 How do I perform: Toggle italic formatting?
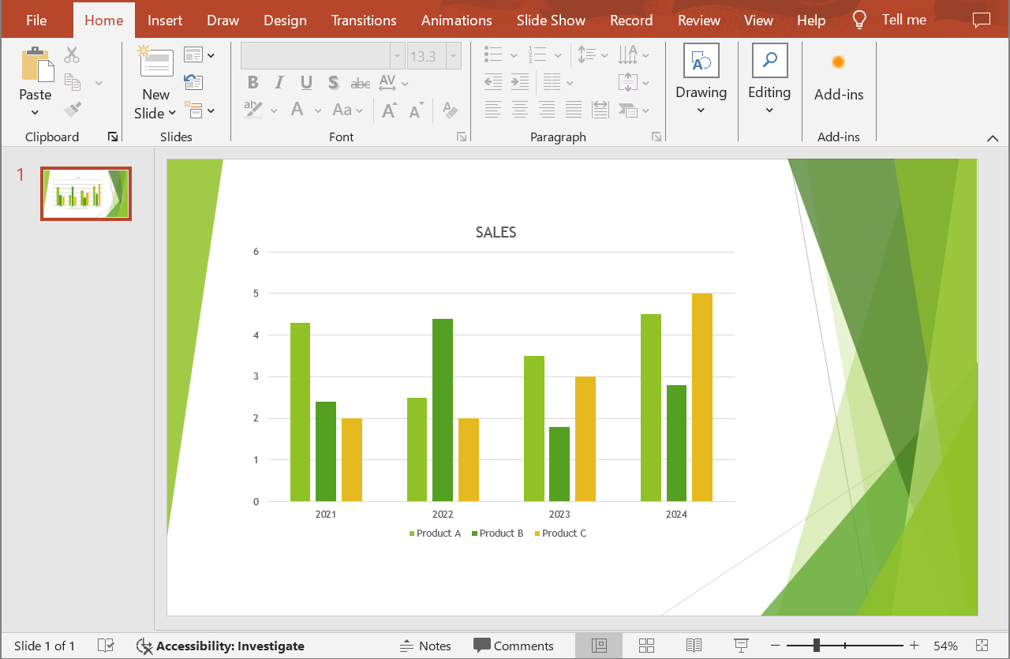point(279,82)
